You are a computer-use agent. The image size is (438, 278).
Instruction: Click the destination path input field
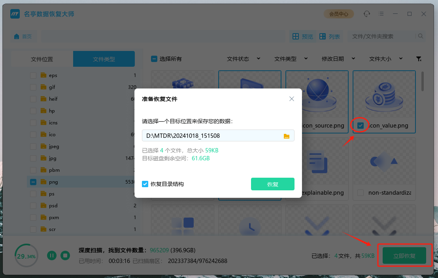point(210,135)
